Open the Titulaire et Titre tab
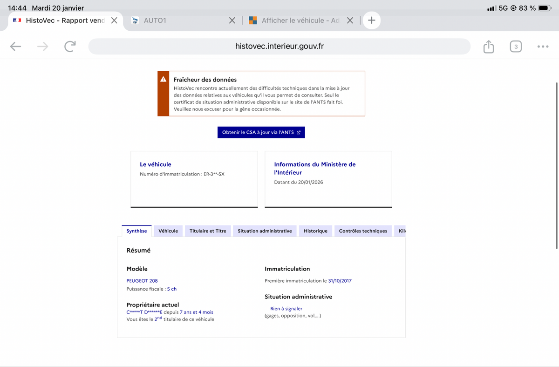This screenshot has height=367, width=559. coord(208,231)
